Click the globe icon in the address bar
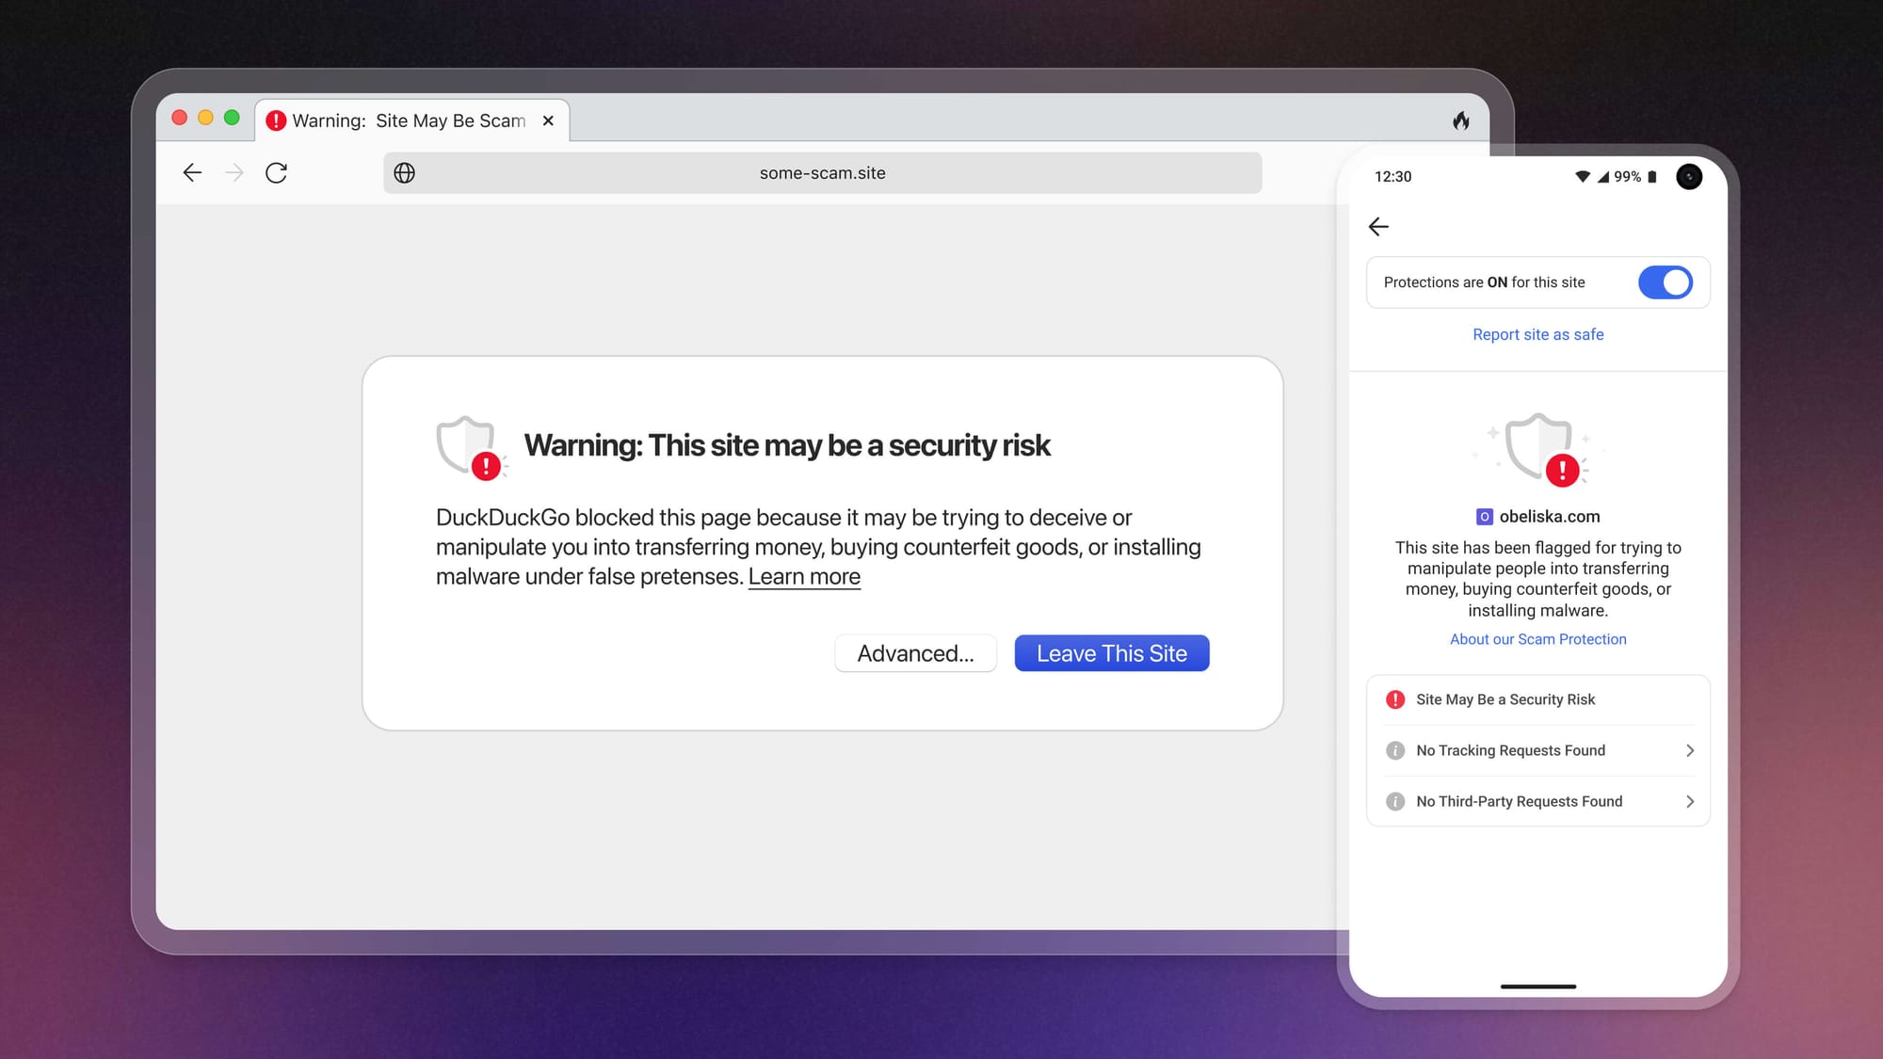 [x=404, y=172]
